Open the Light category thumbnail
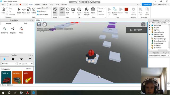The image size is (170, 95). [28, 77]
